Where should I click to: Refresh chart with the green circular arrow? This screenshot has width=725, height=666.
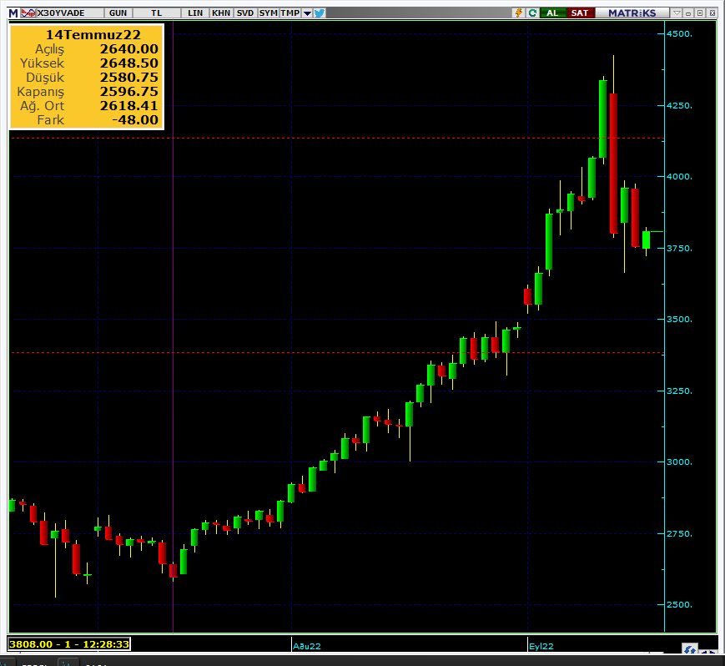[x=532, y=13]
